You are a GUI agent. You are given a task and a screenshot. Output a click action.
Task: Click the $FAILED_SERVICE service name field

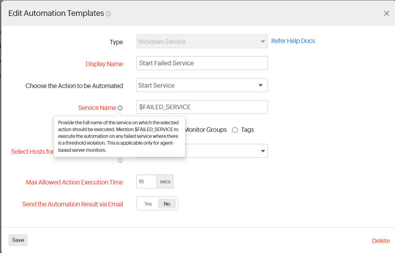pyautogui.click(x=202, y=107)
